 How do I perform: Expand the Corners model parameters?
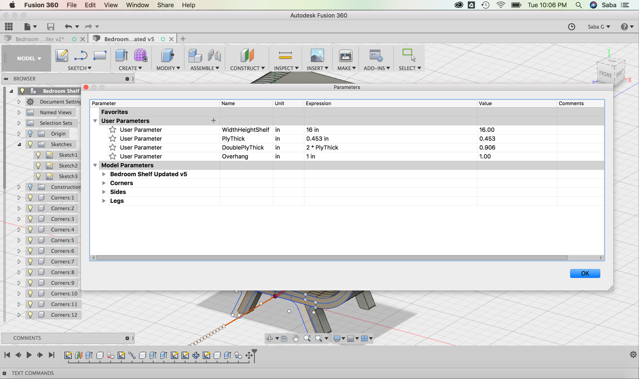click(104, 183)
